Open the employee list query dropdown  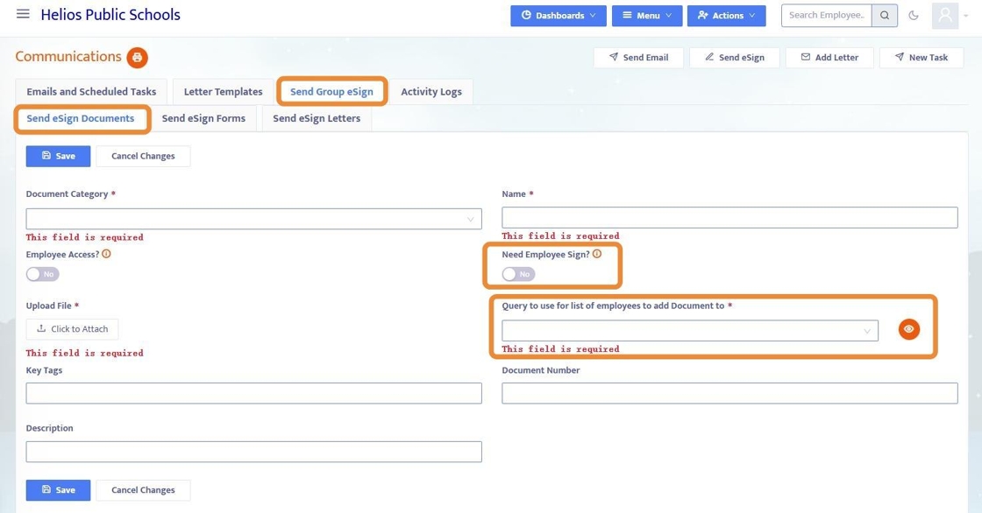[x=689, y=330]
